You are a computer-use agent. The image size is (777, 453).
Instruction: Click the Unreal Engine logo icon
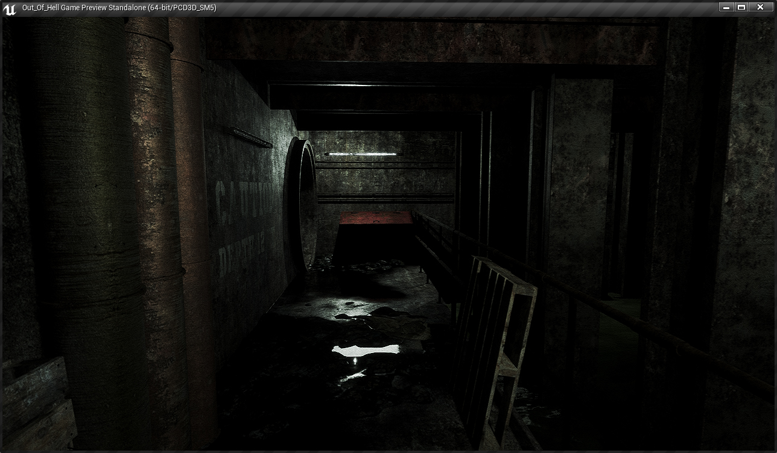[9, 8]
